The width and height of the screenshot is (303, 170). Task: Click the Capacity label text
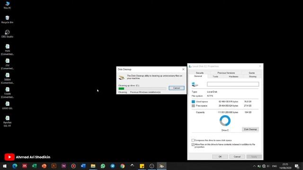200,112
